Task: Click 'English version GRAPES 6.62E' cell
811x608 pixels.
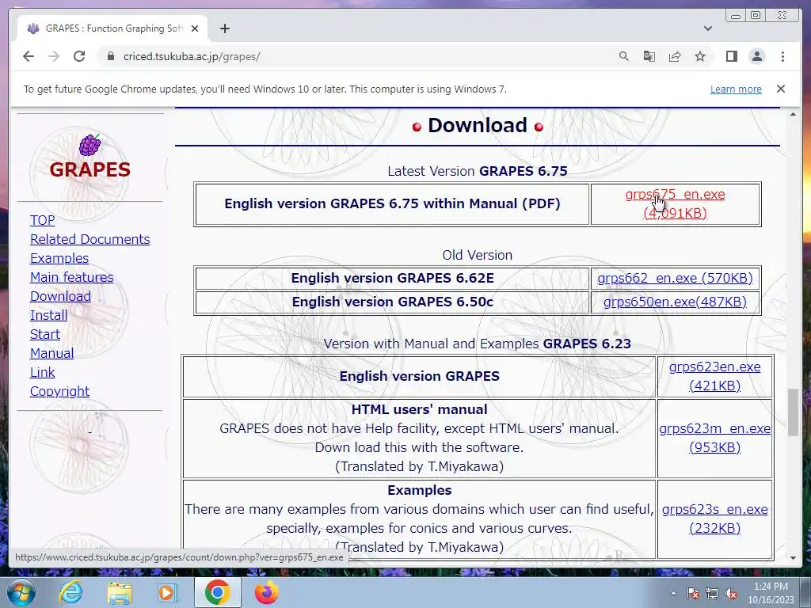Action: click(x=392, y=278)
